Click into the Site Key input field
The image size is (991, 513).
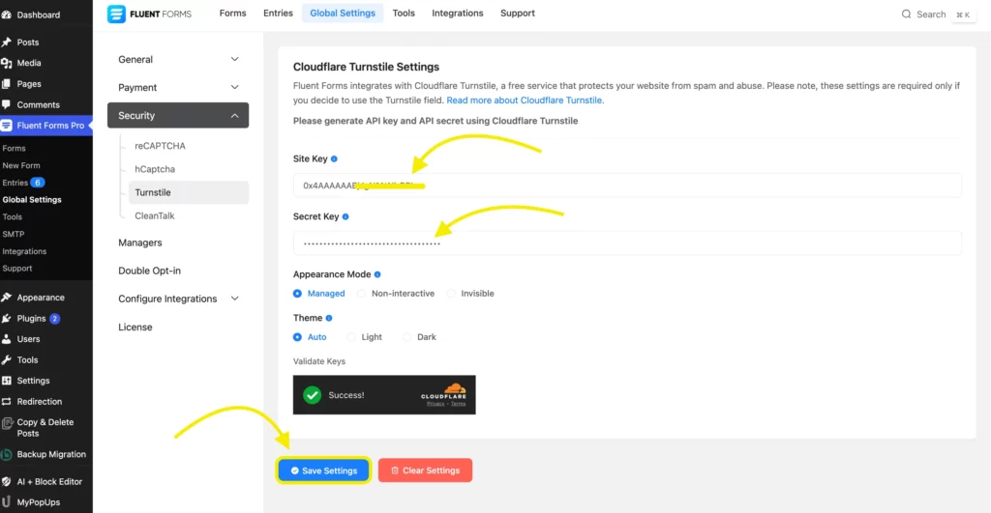pos(627,185)
